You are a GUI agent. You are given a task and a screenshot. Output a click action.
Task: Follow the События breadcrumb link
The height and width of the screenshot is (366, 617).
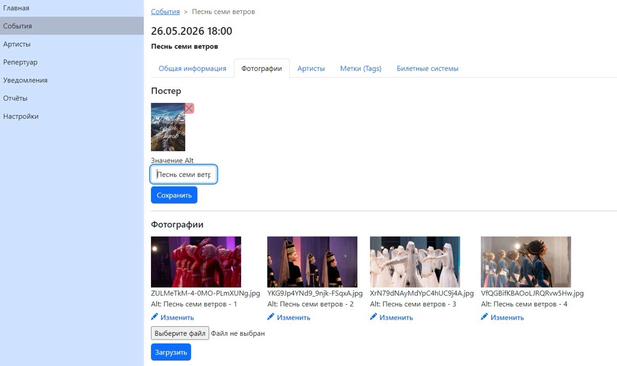pyautogui.click(x=165, y=12)
